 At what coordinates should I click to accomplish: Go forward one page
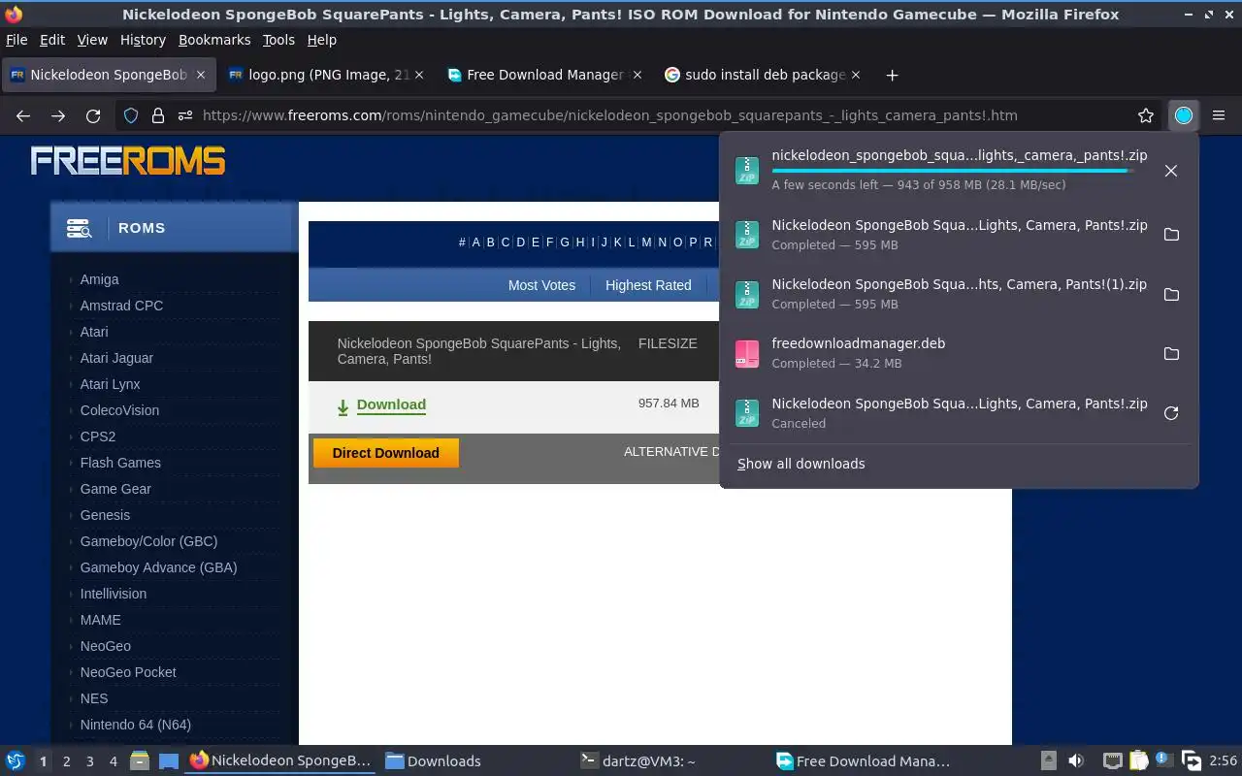(58, 115)
